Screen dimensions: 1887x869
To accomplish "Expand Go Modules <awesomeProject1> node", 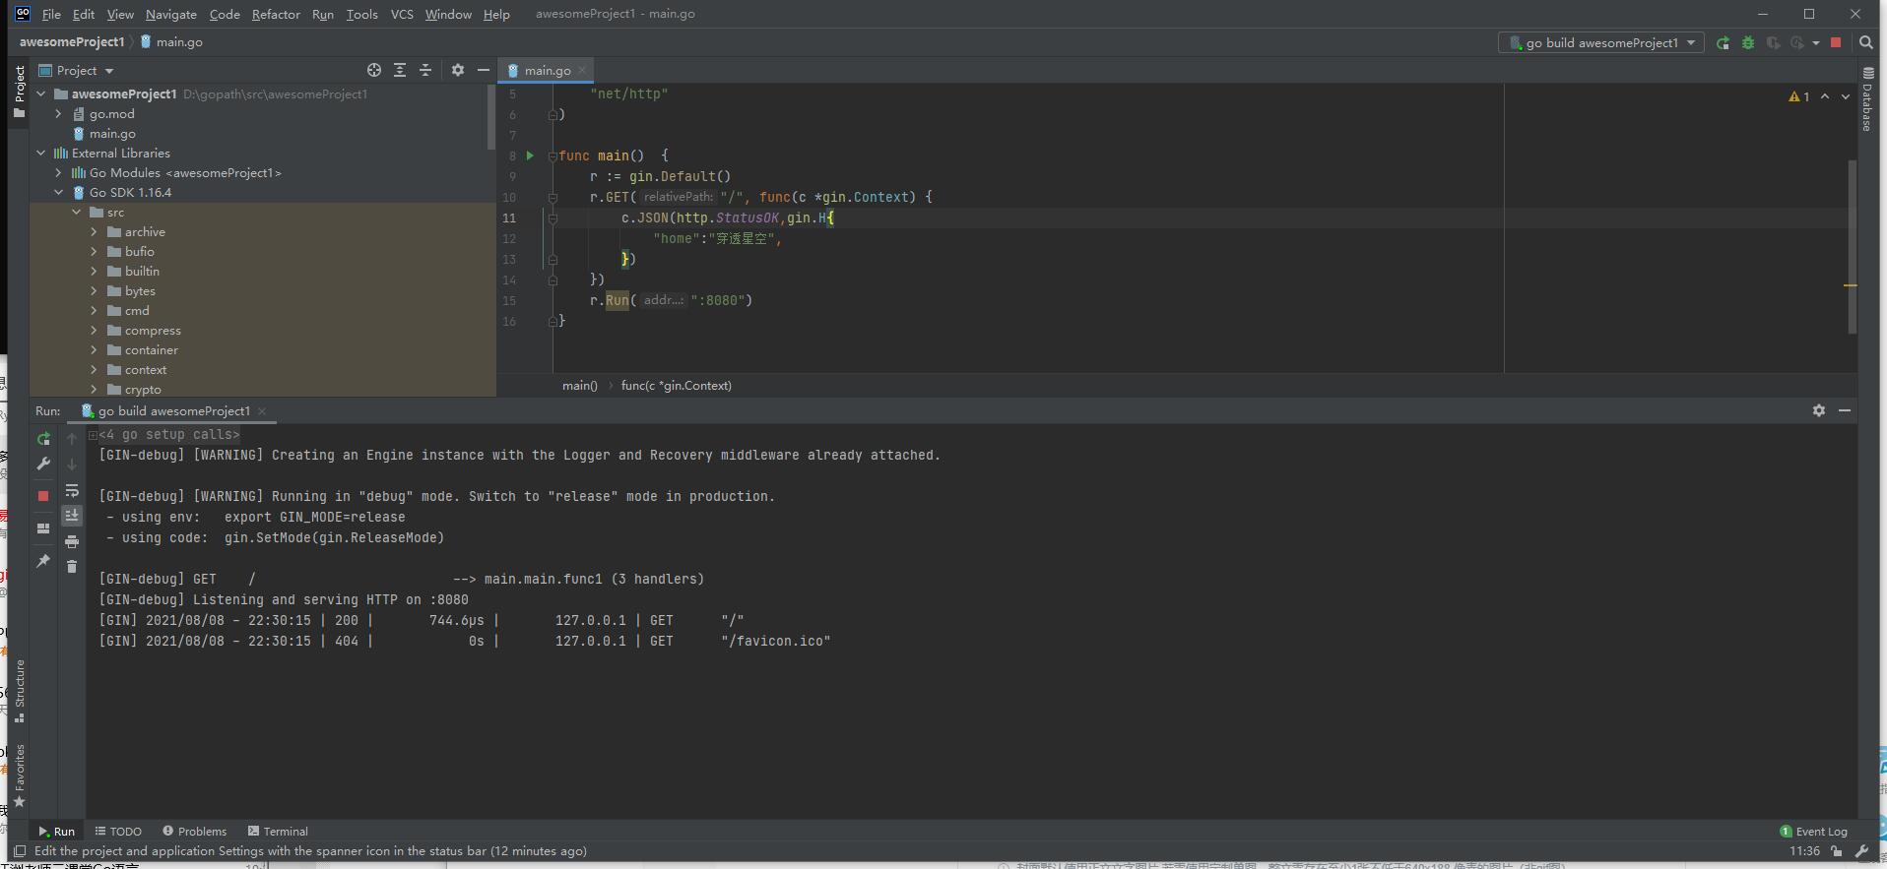I will coord(59,173).
